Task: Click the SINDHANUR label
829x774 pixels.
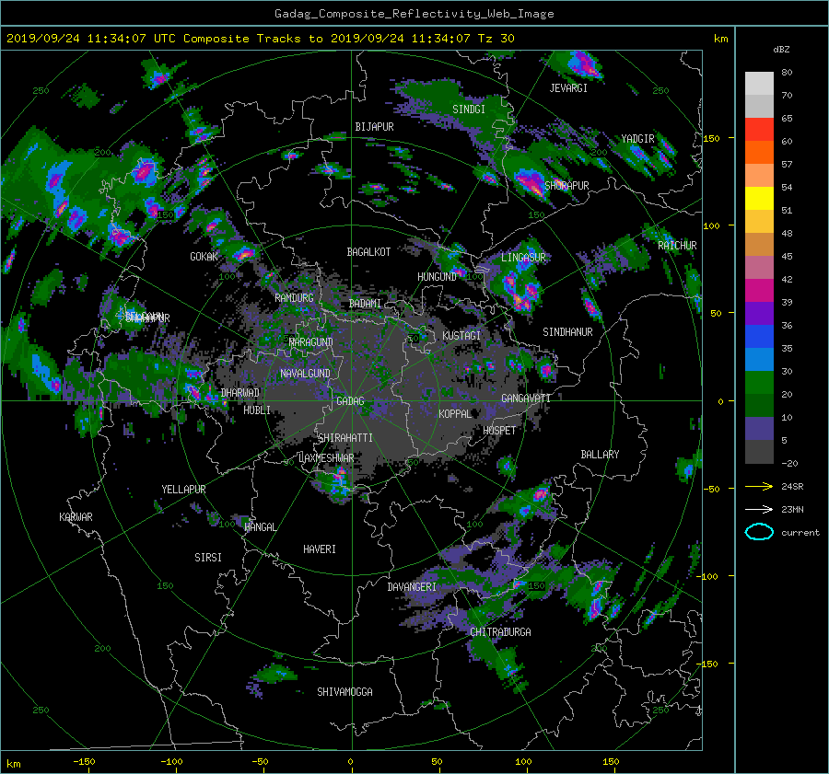Action: 567,332
